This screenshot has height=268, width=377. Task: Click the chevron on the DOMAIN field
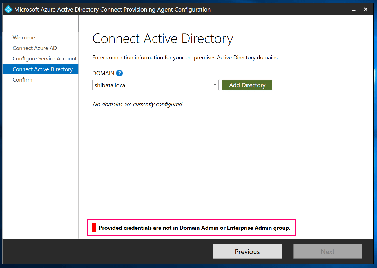[x=215, y=85]
